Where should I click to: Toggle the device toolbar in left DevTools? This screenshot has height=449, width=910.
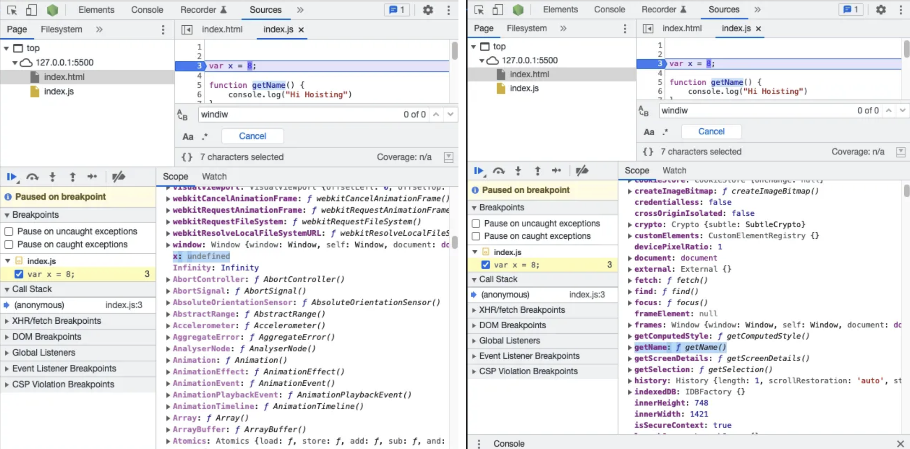pyautogui.click(x=31, y=10)
